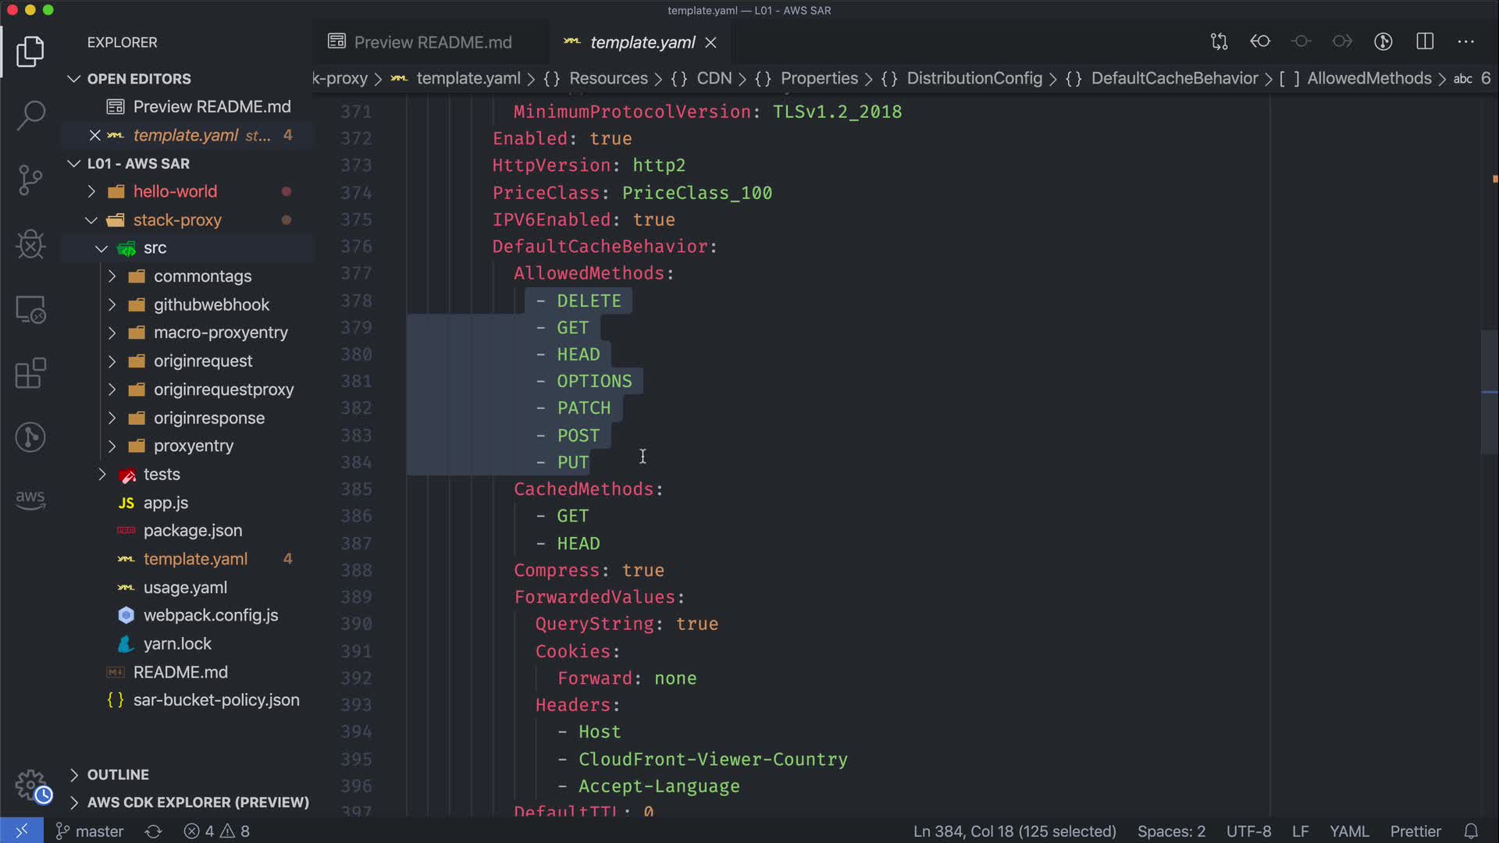This screenshot has width=1499, height=843.
Task: Open Remote Explorer in activity bar
Action: point(30,310)
